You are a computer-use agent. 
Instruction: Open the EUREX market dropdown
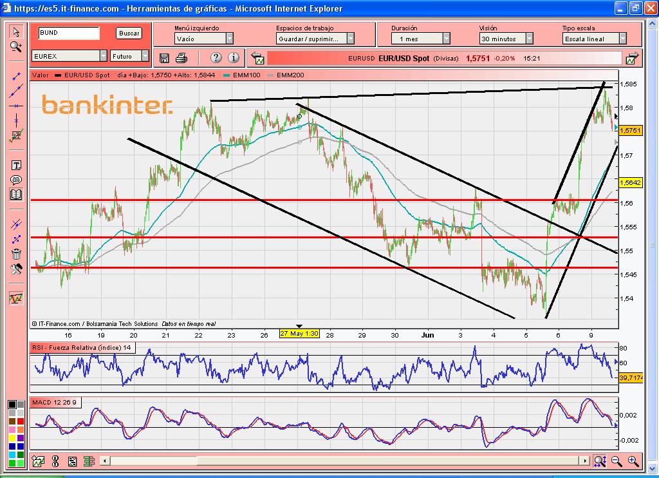(70, 55)
